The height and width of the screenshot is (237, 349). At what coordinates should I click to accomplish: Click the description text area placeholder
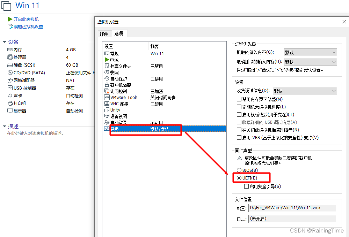(x=35, y=133)
